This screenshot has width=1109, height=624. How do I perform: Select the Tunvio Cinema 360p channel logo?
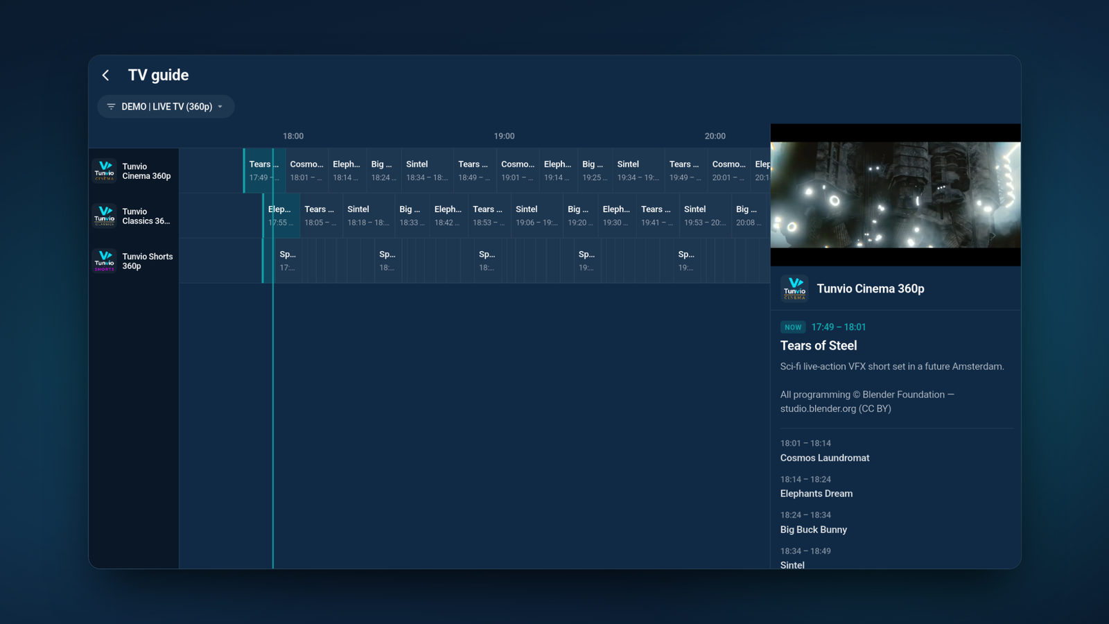pos(105,171)
